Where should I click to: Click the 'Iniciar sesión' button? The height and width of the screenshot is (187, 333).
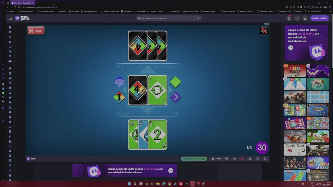[x=319, y=18]
